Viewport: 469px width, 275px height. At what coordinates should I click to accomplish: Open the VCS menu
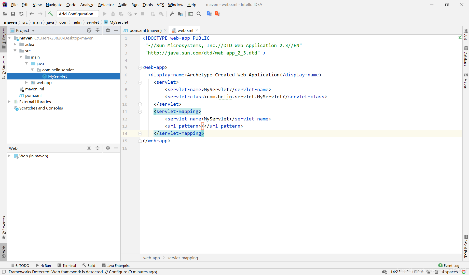point(160,5)
